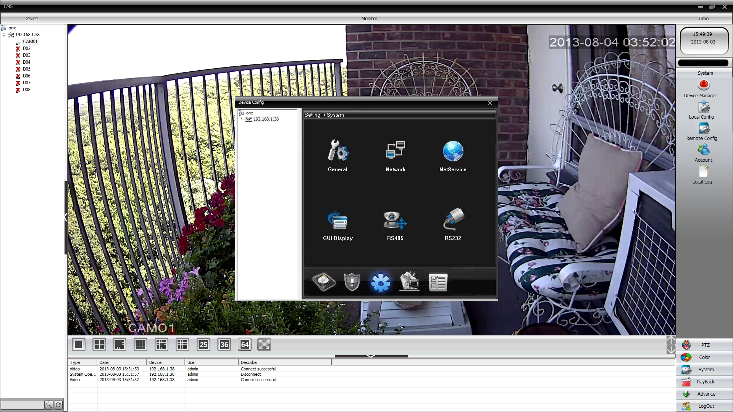
Task: Open the RS485 settings icon
Action: tap(395, 220)
